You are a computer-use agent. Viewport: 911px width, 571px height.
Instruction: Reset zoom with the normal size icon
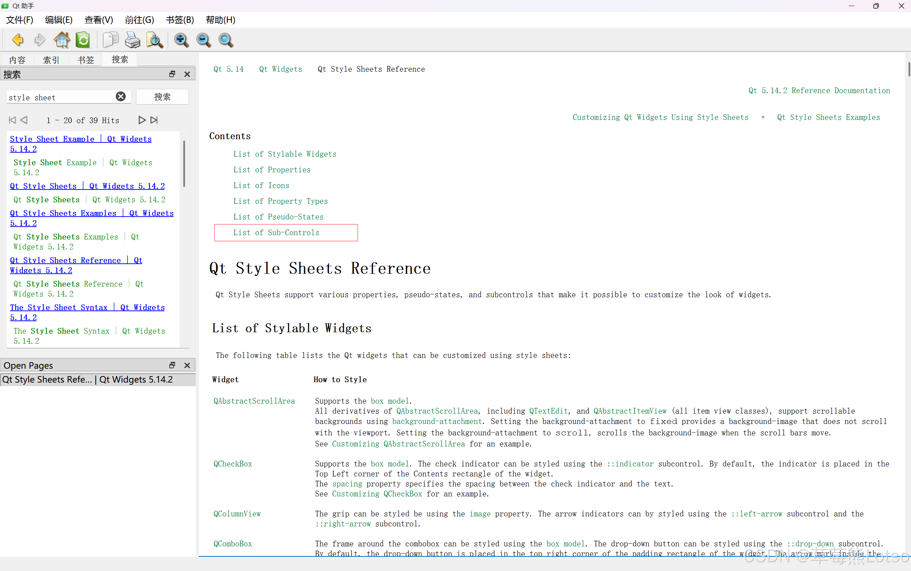pos(226,40)
